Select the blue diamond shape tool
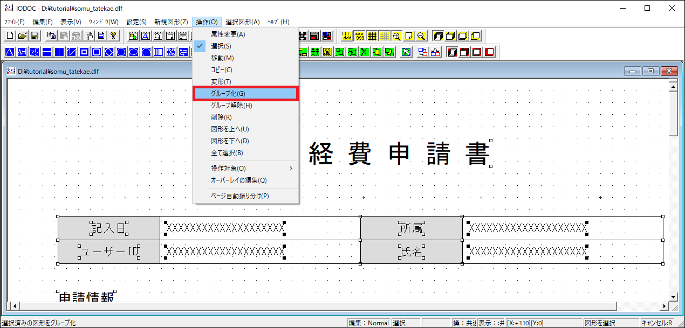 click(109, 52)
